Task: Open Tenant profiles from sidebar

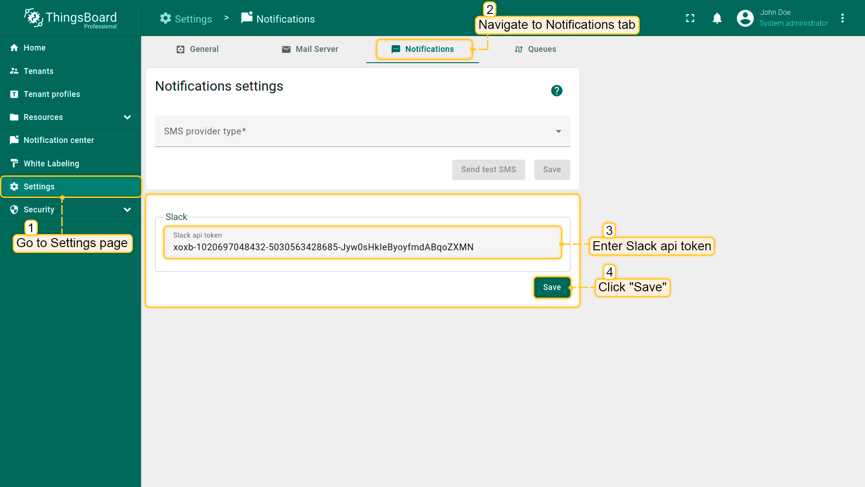Action: 52,94
